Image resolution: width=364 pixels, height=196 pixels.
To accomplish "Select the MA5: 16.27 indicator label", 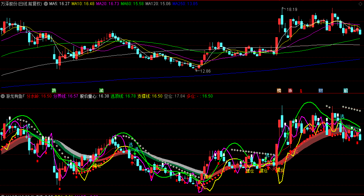I will point(60,4).
